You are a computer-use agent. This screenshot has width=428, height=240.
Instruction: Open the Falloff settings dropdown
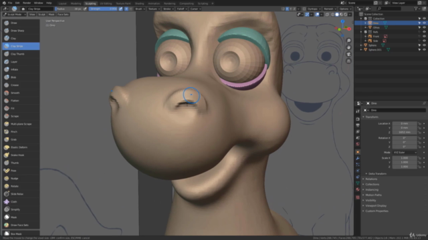click(x=182, y=9)
